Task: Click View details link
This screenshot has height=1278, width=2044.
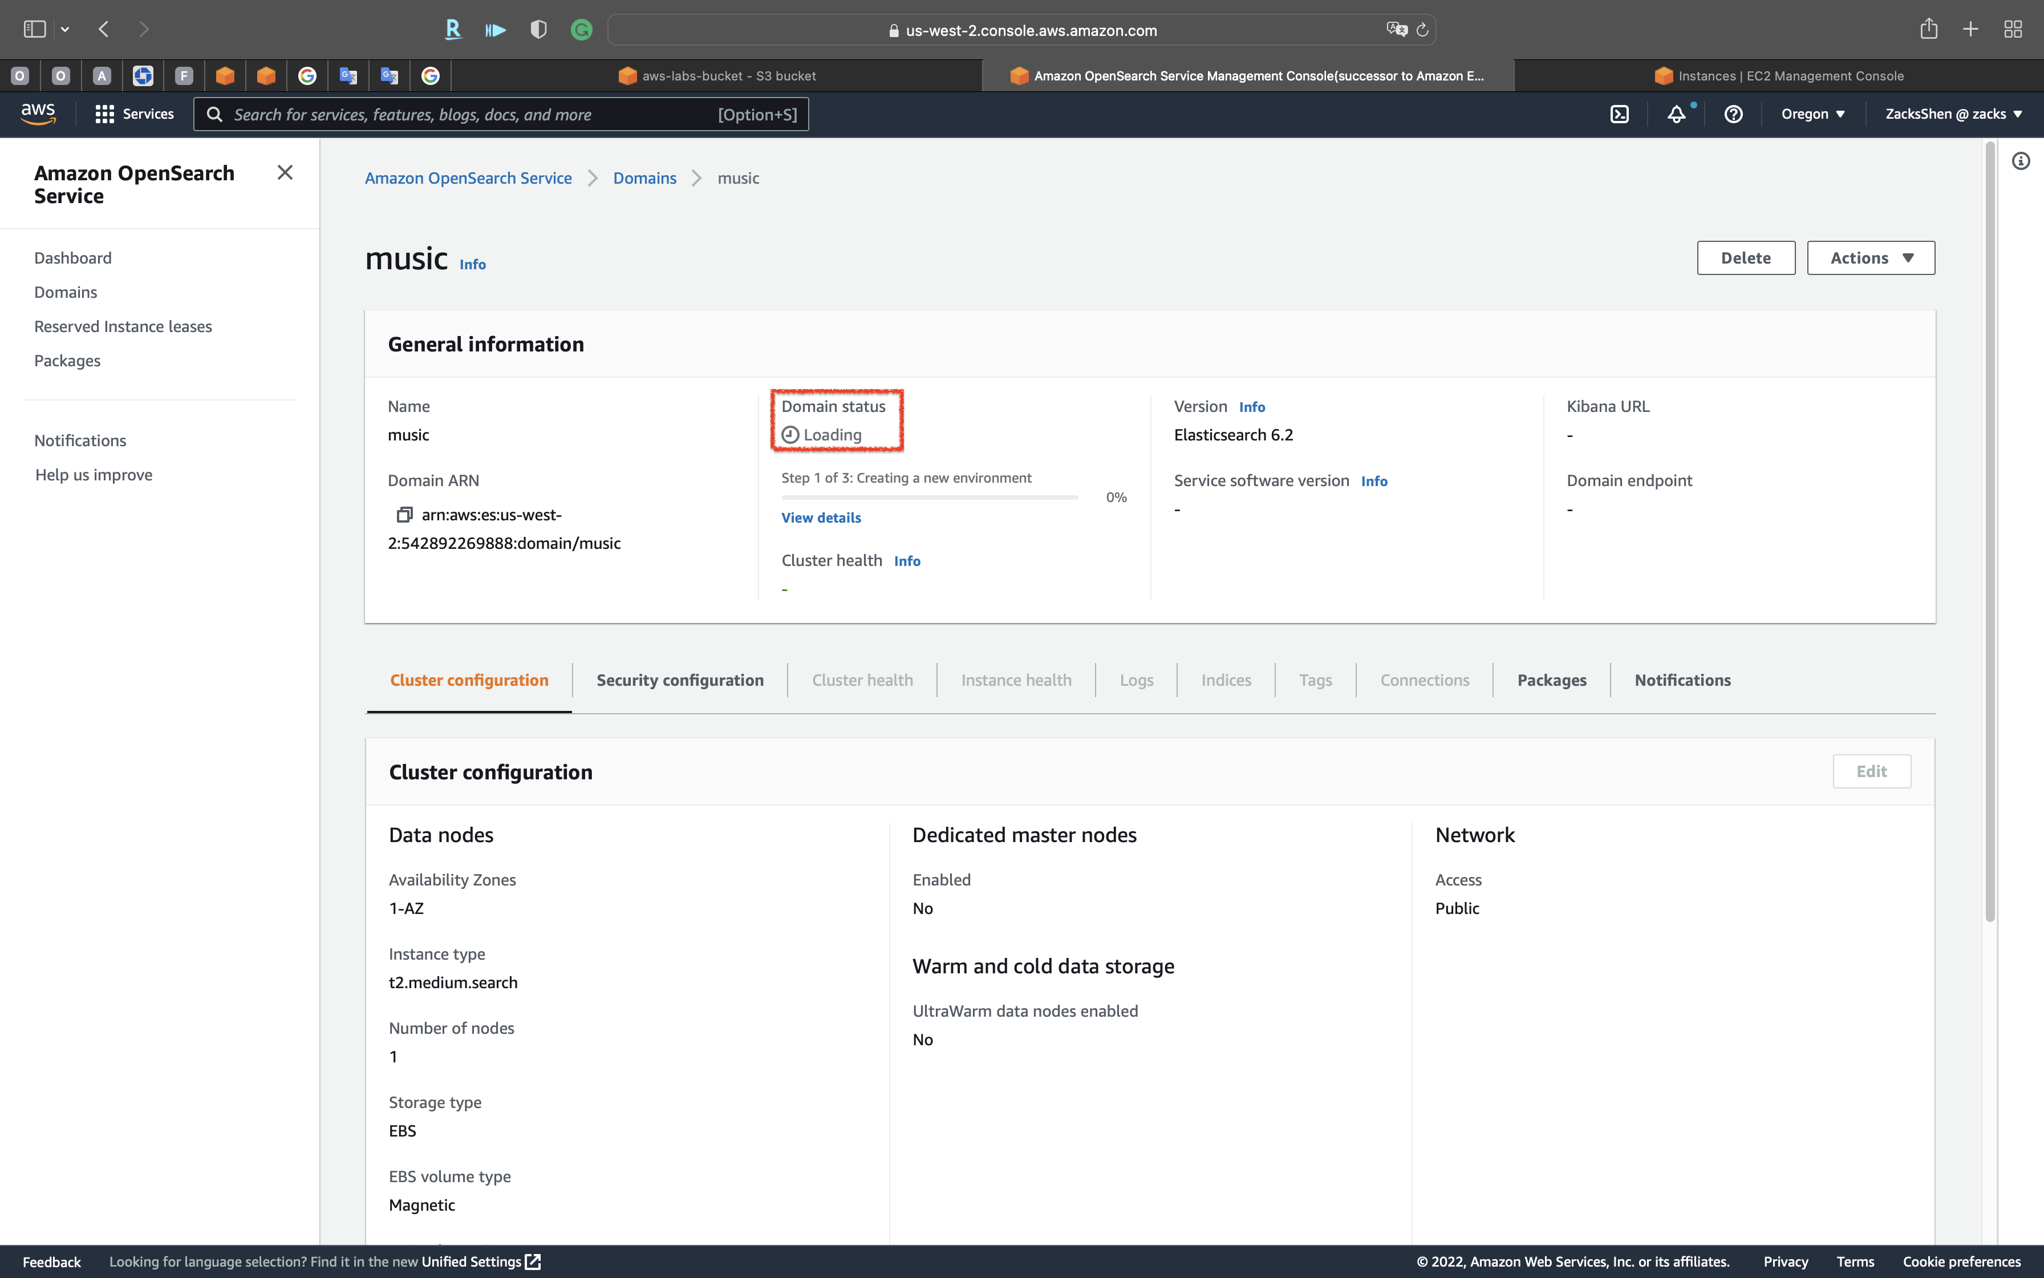Action: pyautogui.click(x=820, y=517)
